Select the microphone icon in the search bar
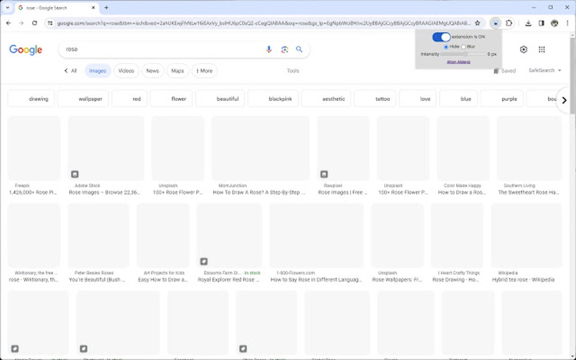The width and height of the screenshot is (576, 360). 268,50
